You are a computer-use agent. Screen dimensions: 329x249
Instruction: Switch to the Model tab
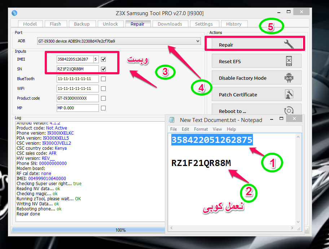point(30,24)
